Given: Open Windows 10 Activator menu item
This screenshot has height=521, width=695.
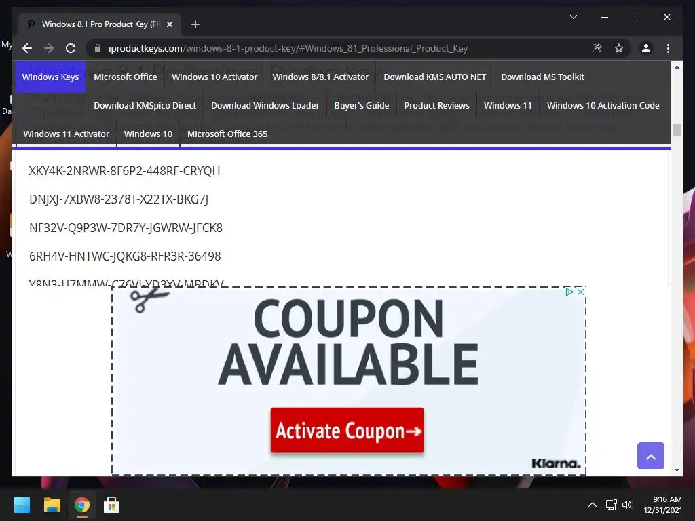Looking at the screenshot, I should (x=214, y=77).
